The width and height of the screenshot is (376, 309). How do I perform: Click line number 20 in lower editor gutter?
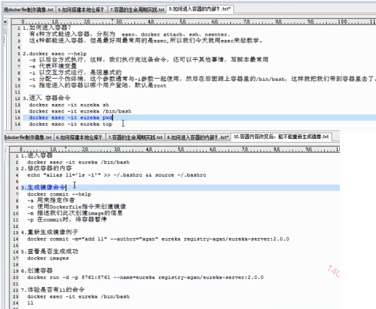pos(16,278)
